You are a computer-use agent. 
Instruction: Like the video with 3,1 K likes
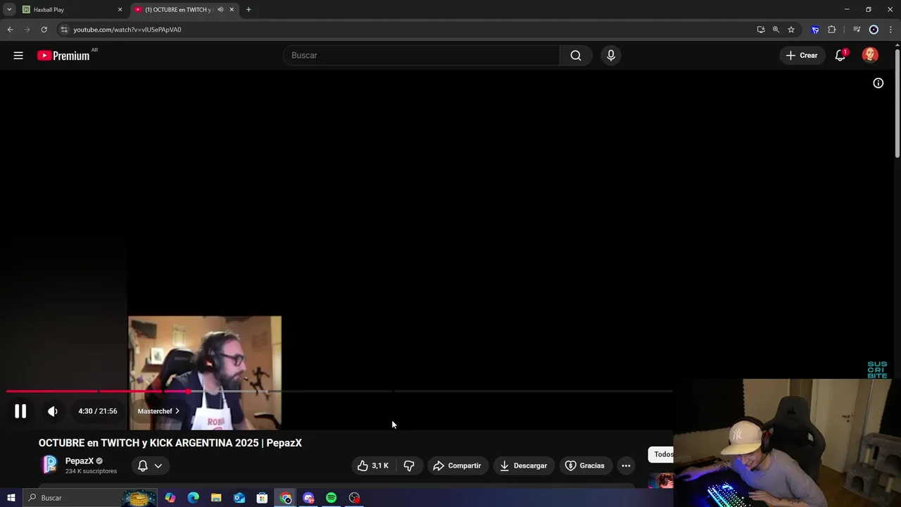click(x=372, y=465)
